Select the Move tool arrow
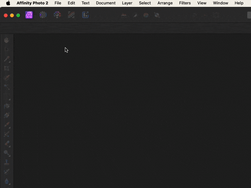 click(x=7, y=50)
